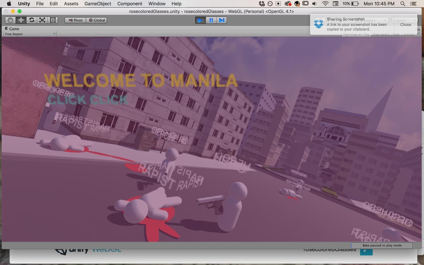Toggle Global handle rotation mode
The width and height of the screenshot is (424, 265).
(x=96, y=20)
